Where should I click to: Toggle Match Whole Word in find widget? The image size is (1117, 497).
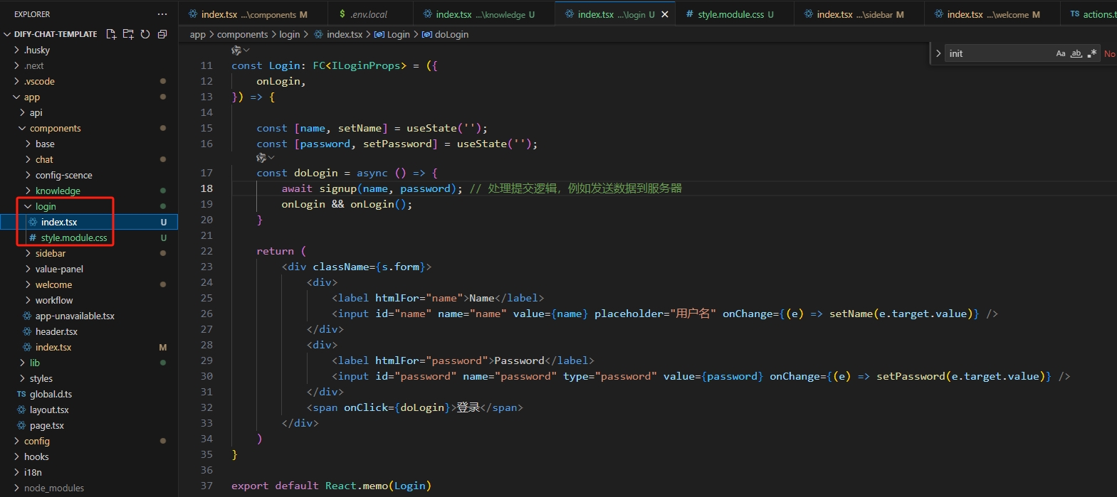tap(1076, 54)
